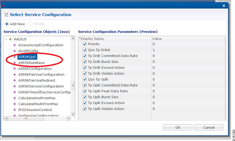Click the tree's scroll up arrow

[73, 38]
